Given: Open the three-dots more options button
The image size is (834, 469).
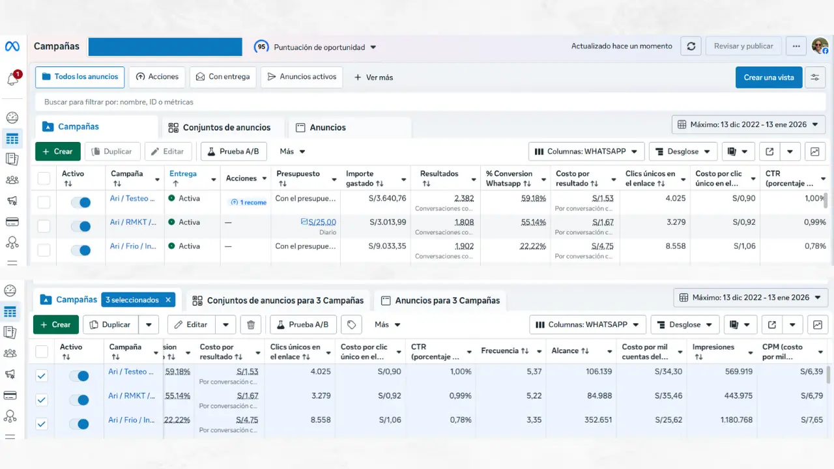Looking at the screenshot, I should [796, 46].
